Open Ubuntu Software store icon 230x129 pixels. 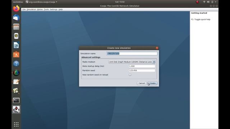(x=16, y=54)
